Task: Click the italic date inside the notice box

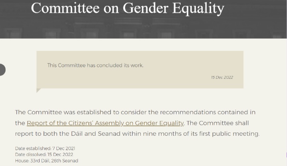Action: point(221,77)
